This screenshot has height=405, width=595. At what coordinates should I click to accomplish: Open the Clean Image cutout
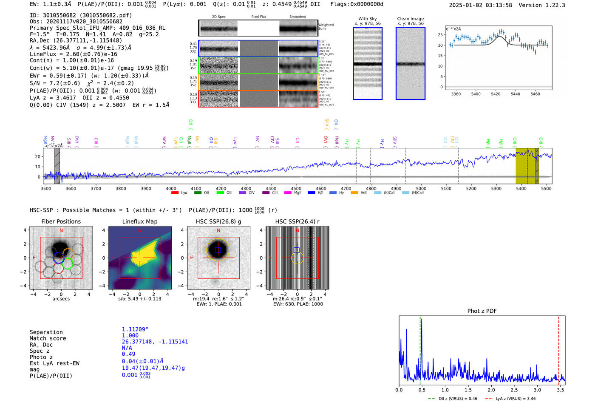tap(411, 63)
